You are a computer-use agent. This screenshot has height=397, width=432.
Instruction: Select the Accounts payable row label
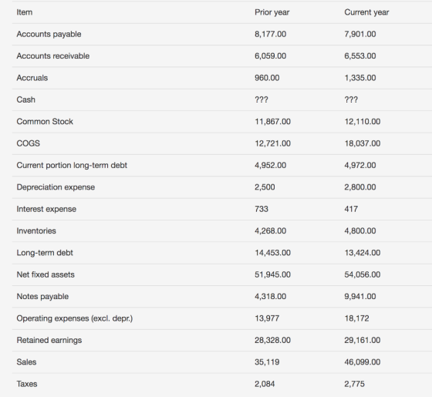coord(49,34)
